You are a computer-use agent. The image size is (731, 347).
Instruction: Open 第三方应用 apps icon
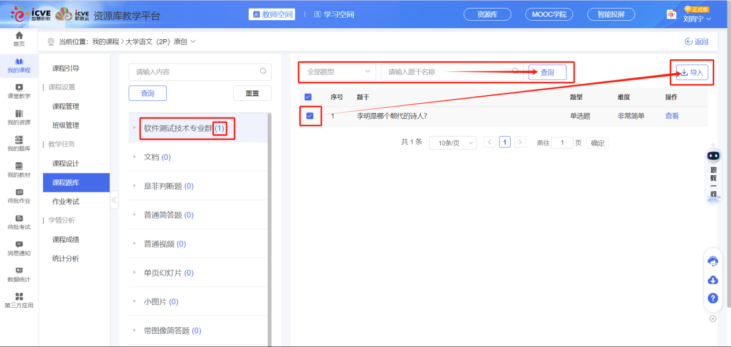(x=19, y=297)
